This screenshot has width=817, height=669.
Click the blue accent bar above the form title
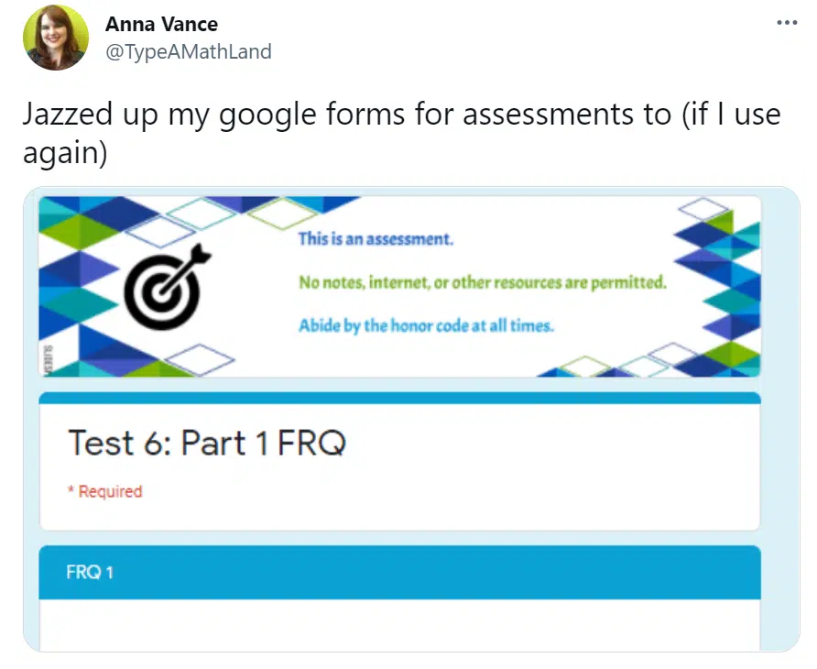[399, 399]
